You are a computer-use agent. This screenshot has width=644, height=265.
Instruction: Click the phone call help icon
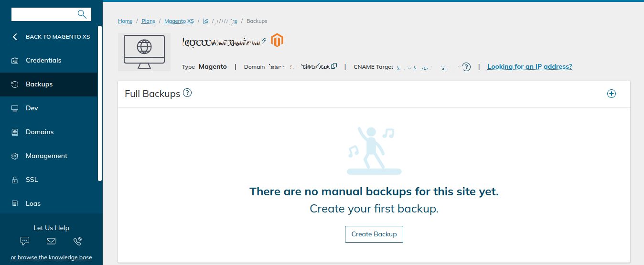point(77,241)
